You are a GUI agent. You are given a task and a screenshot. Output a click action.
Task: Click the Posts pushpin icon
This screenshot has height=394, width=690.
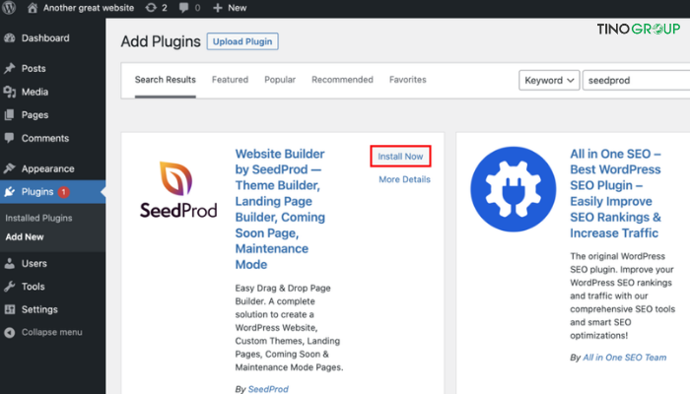[10, 68]
